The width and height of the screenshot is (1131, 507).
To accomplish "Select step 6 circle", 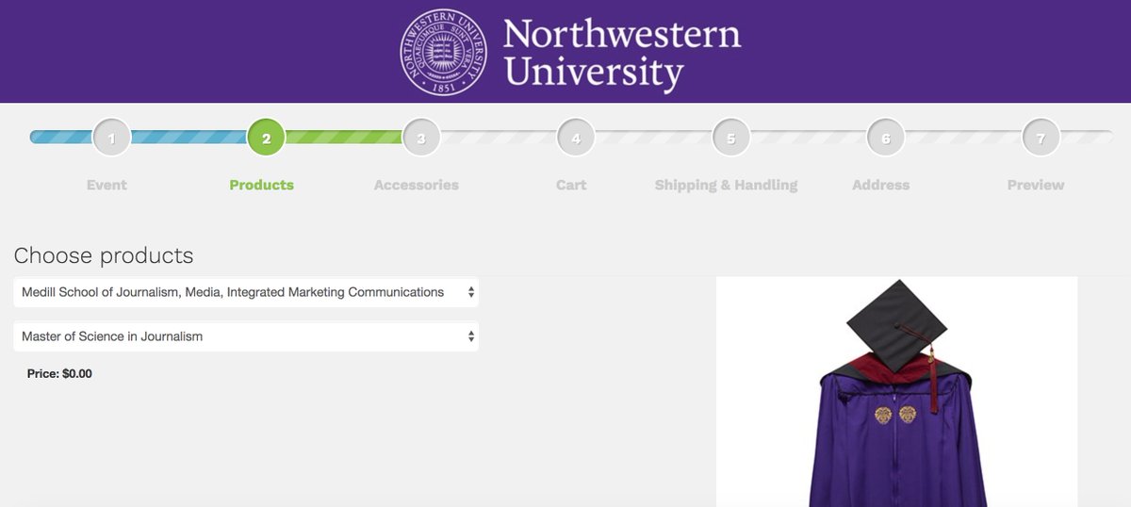I will click(886, 138).
